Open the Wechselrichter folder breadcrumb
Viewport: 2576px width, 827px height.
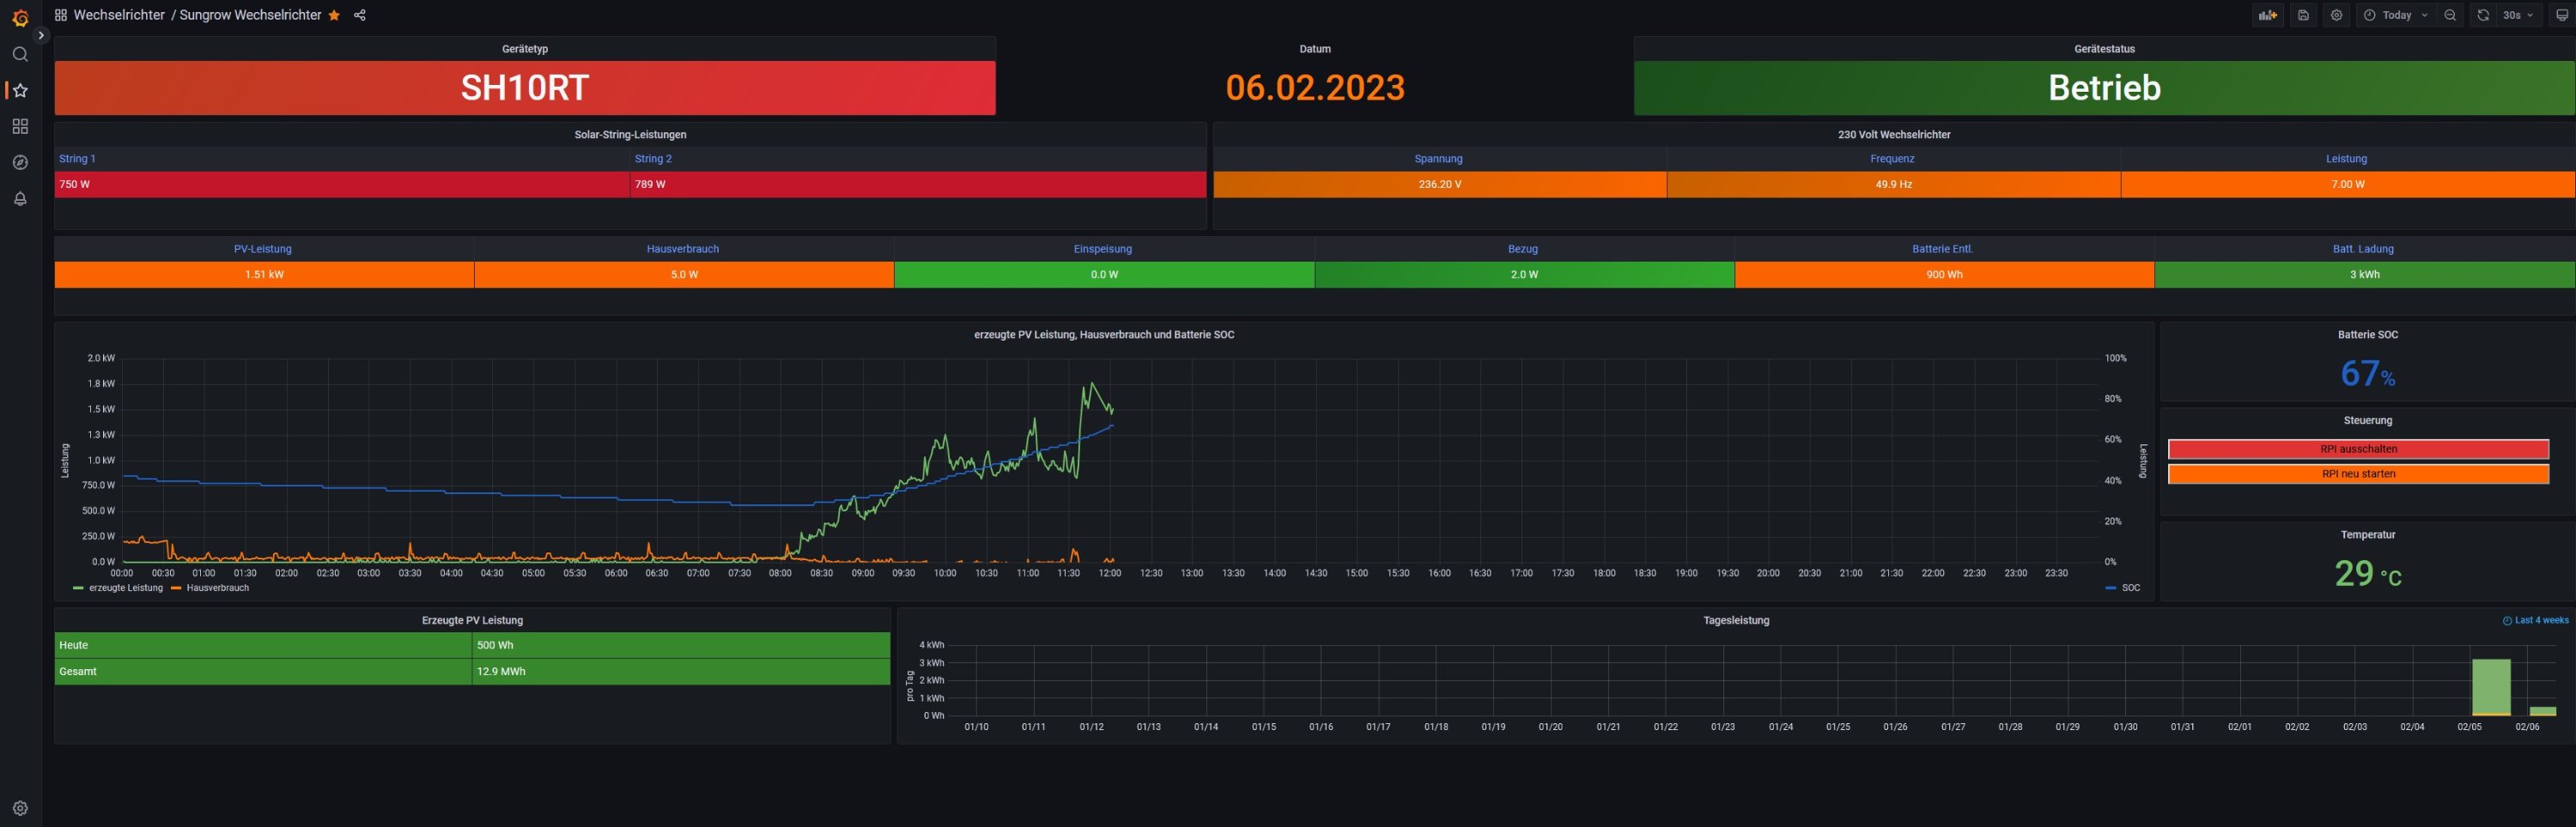click(x=118, y=15)
